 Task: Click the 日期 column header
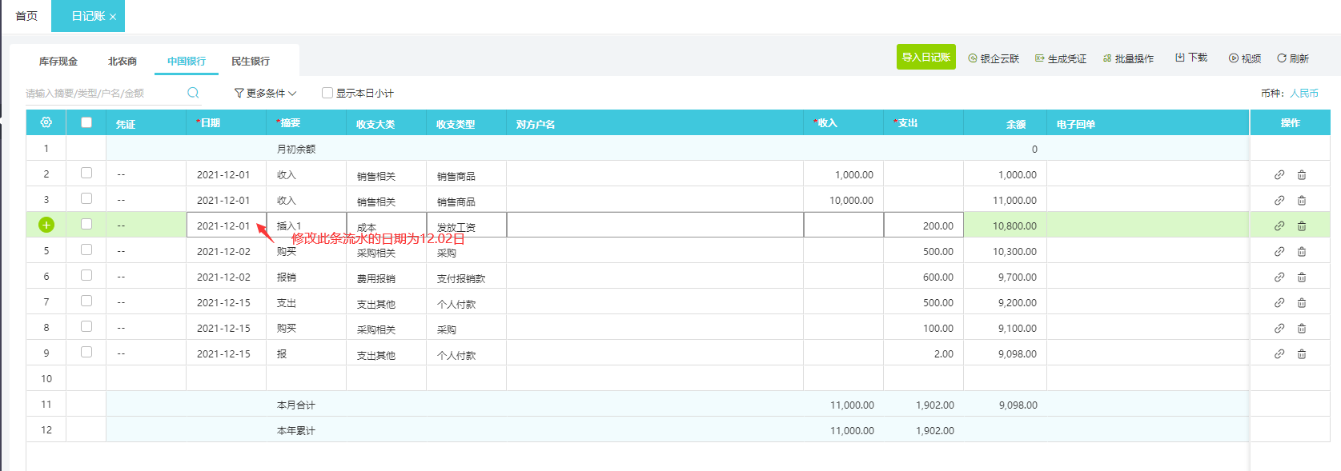point(227,122)
